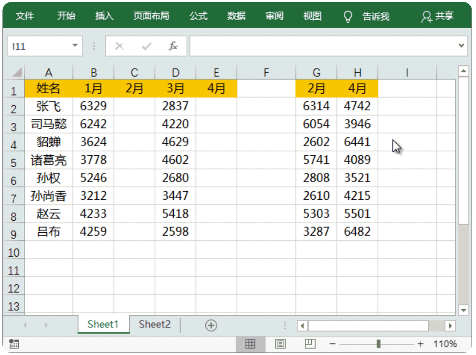
Task: Click cell with value 6329
Action: [93, 106]
